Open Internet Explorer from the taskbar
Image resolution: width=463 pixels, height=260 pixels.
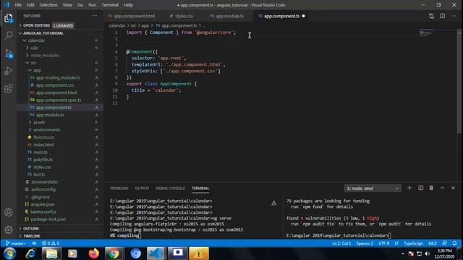tap(30, 253)
